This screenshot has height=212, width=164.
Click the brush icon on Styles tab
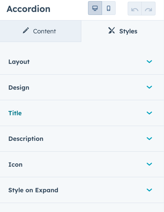112,30
